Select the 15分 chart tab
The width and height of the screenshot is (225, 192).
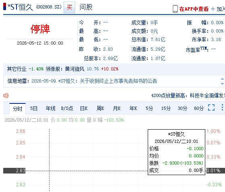click(x=166, y=108)
